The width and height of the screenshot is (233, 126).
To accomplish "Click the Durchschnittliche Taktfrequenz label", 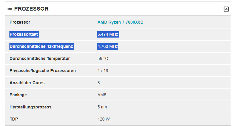I will coord(41,46).
